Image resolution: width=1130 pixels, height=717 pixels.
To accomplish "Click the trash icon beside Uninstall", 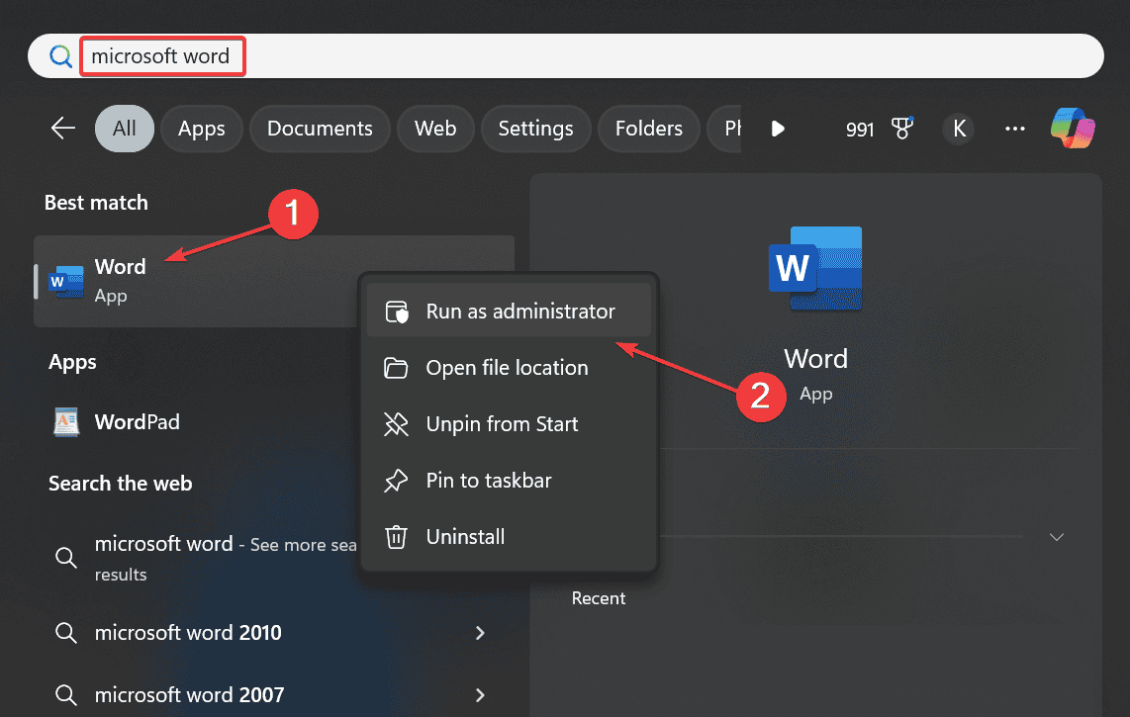I will coord(396,537).
